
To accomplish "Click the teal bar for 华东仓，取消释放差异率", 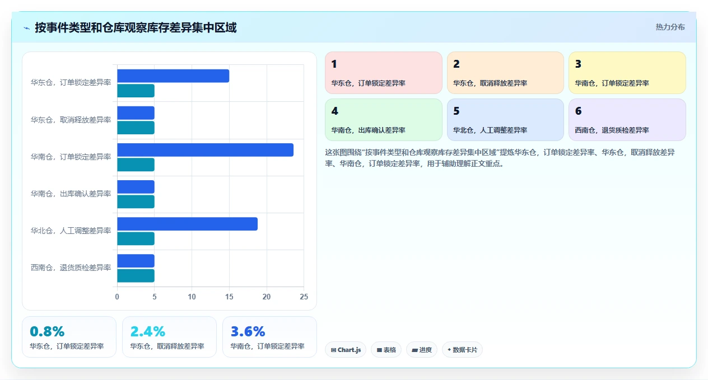I will 136,128.
